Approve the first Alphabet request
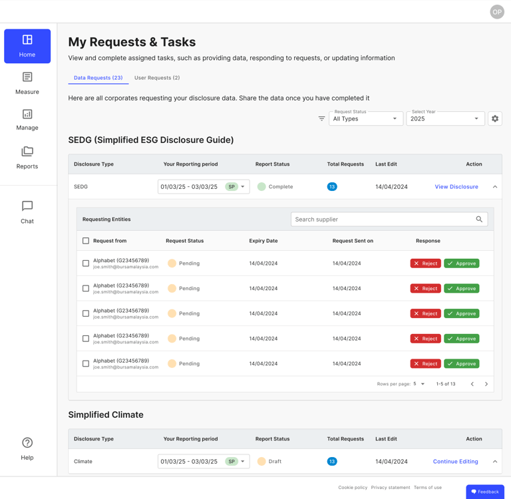511x499 pixels. (462, 263)
